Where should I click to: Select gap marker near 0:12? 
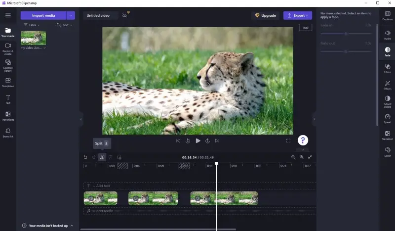pos(184,166)
